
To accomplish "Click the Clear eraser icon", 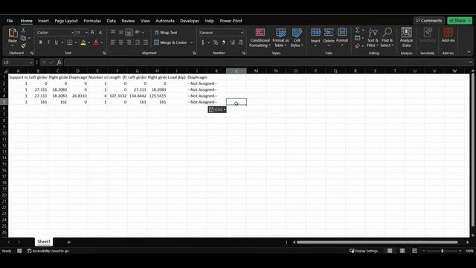I will coord(358,46).
